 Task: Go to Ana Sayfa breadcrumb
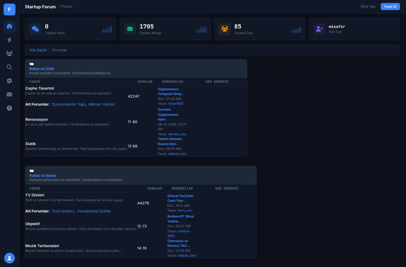tap(38, 50)
